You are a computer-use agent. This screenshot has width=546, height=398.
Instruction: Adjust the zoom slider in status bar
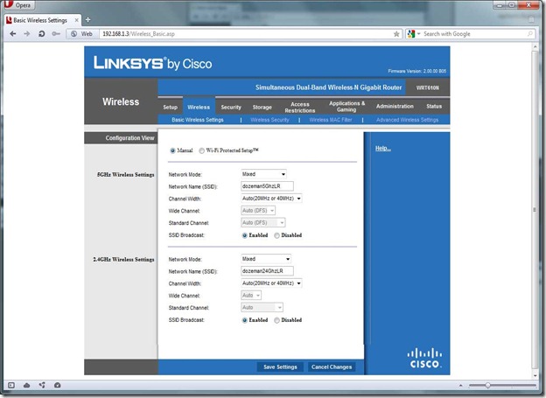488,385
